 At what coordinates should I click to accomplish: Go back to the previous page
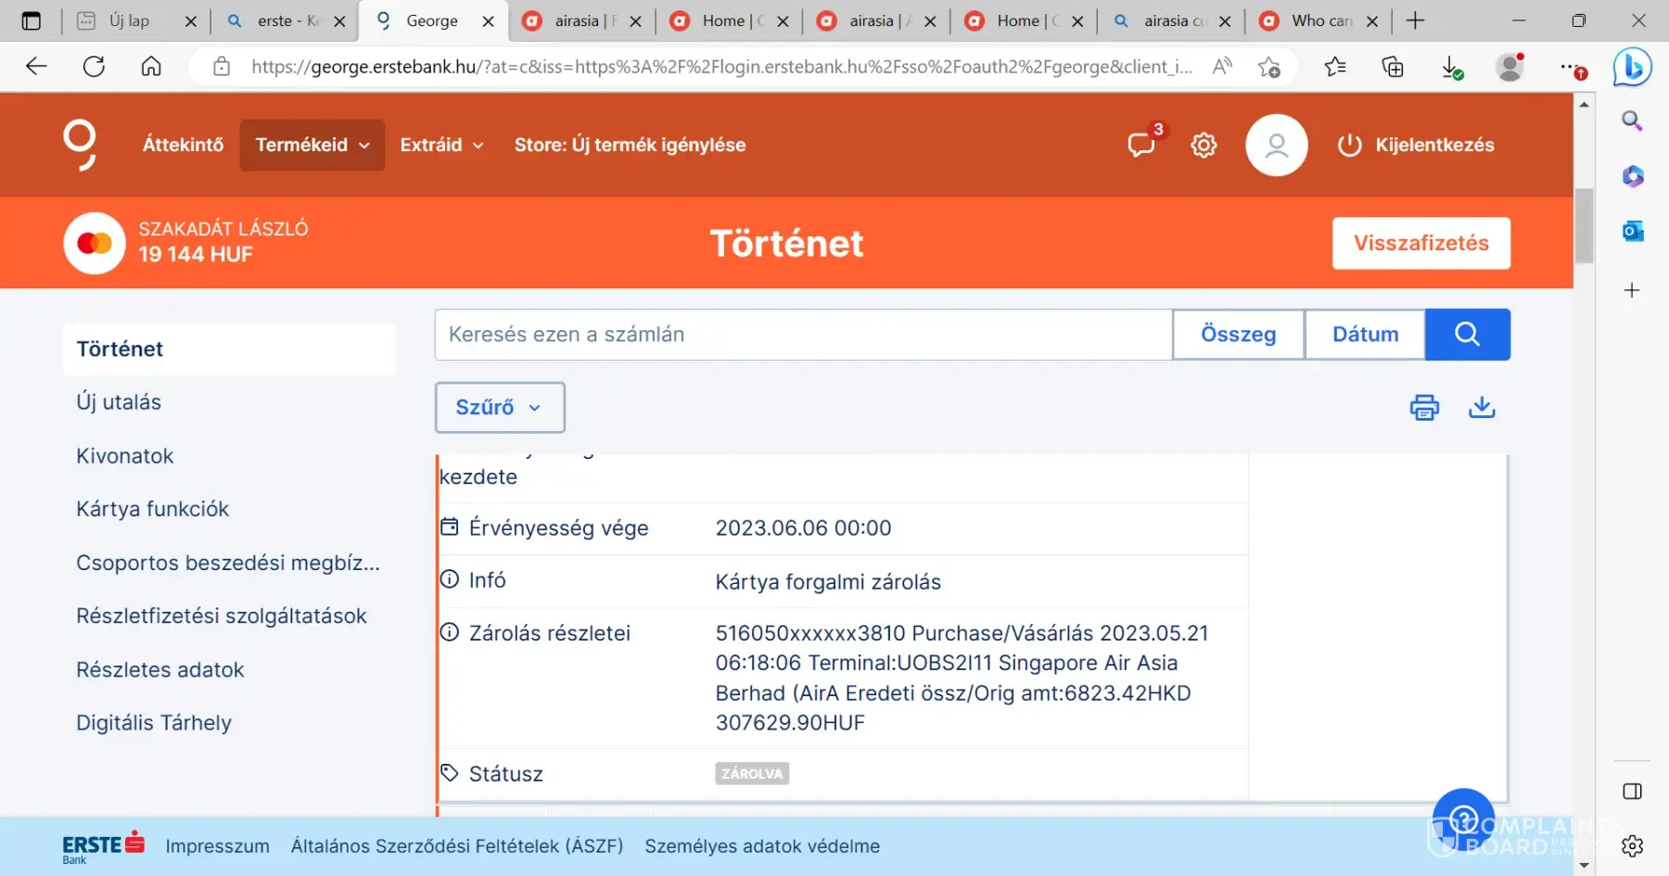coord(36,66)
